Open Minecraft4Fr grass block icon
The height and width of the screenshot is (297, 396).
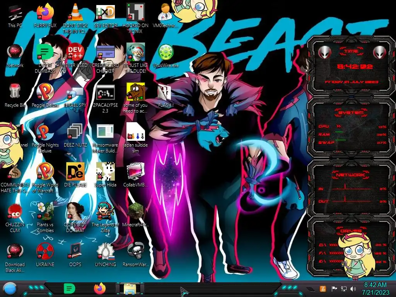click(x=136, y=211)
